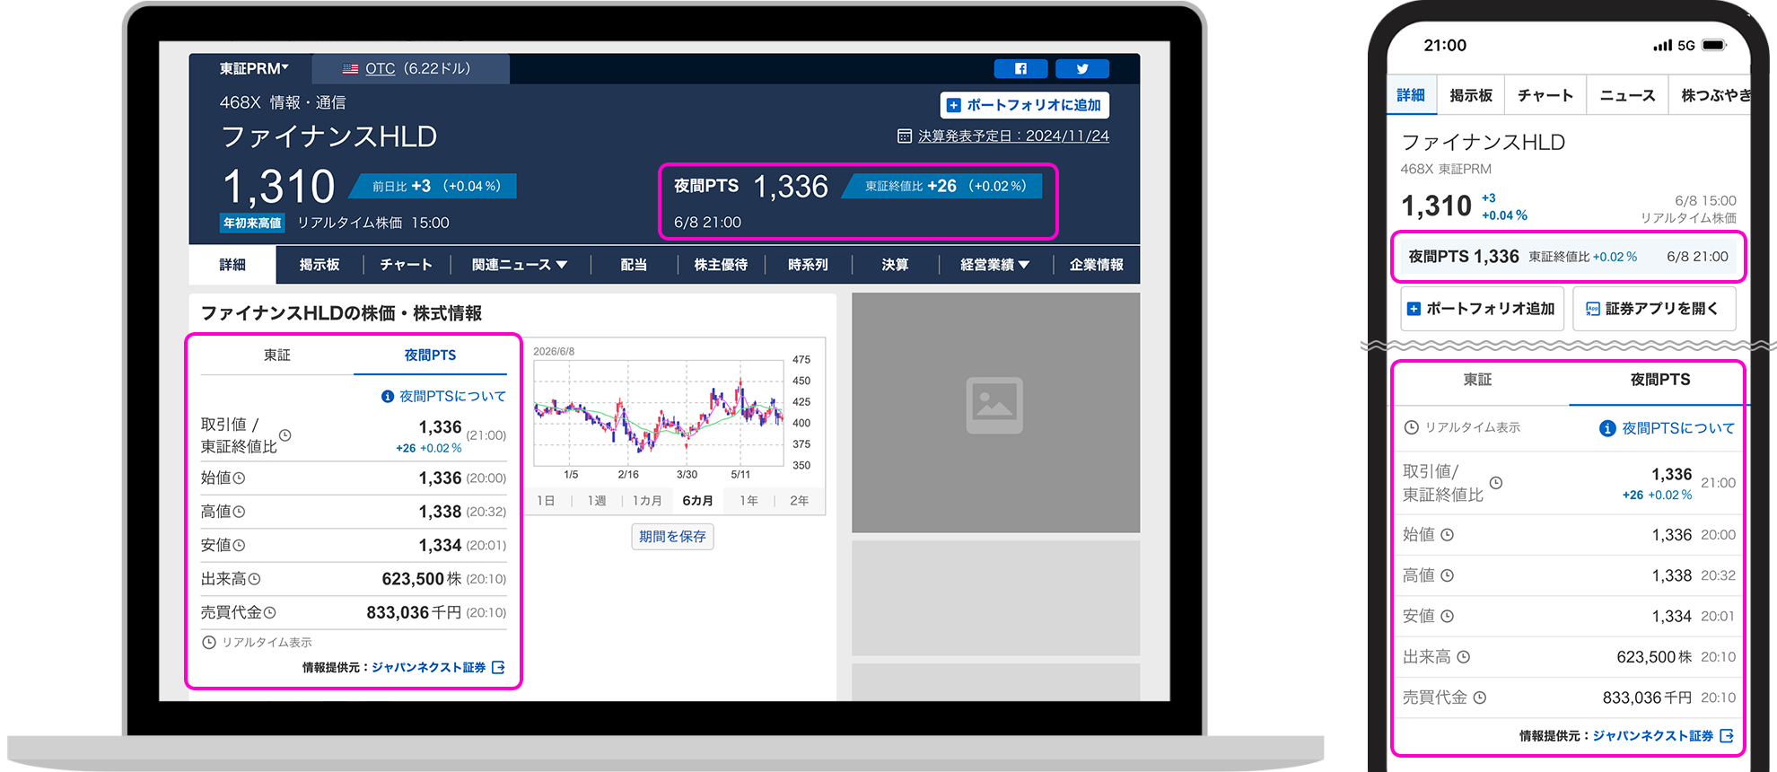This screenshot has width=1777, height=772.
Task: Click 期間を保存 button under chart
Action: [x=672, y=537]
